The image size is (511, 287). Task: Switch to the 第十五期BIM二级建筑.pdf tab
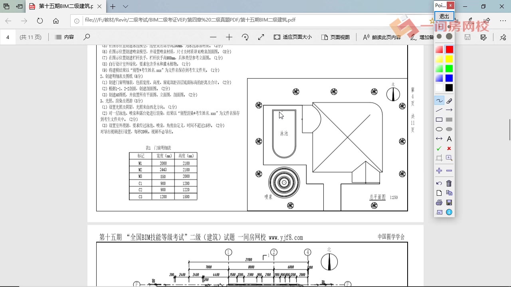coord(64,6)
